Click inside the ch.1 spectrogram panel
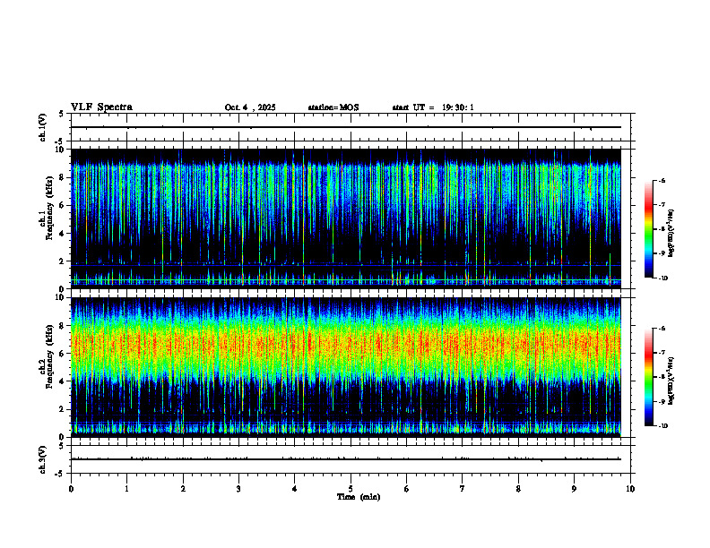 click(346, 218)
